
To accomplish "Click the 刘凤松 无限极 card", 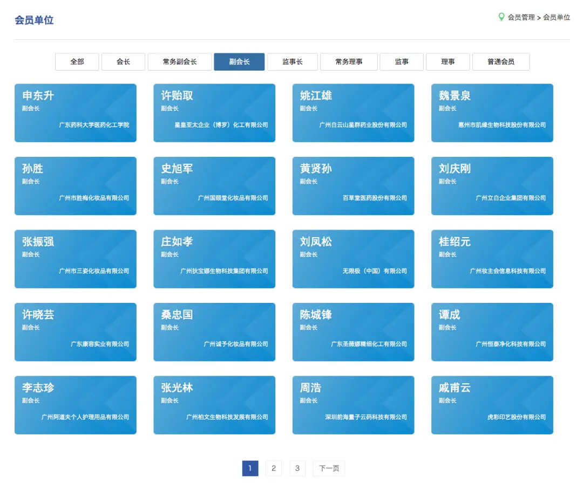I will (x=353, y=259).
